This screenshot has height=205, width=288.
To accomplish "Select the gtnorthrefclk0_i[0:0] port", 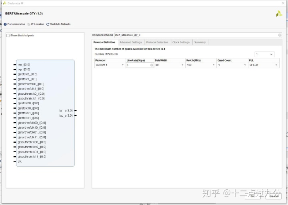I will (x=31, y=84).
